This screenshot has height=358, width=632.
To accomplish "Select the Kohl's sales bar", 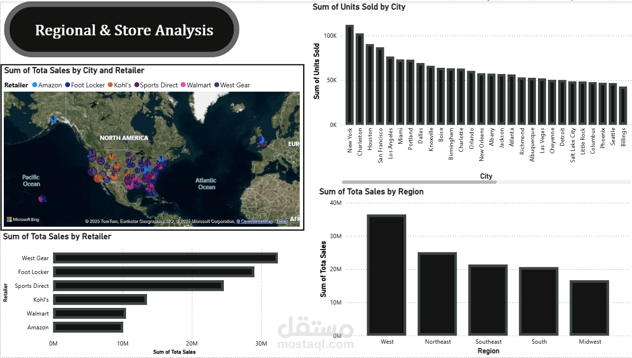I will [100, 299].
